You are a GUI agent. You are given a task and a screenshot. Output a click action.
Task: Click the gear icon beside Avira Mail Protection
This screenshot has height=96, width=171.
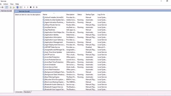click(x=44, y=57)
